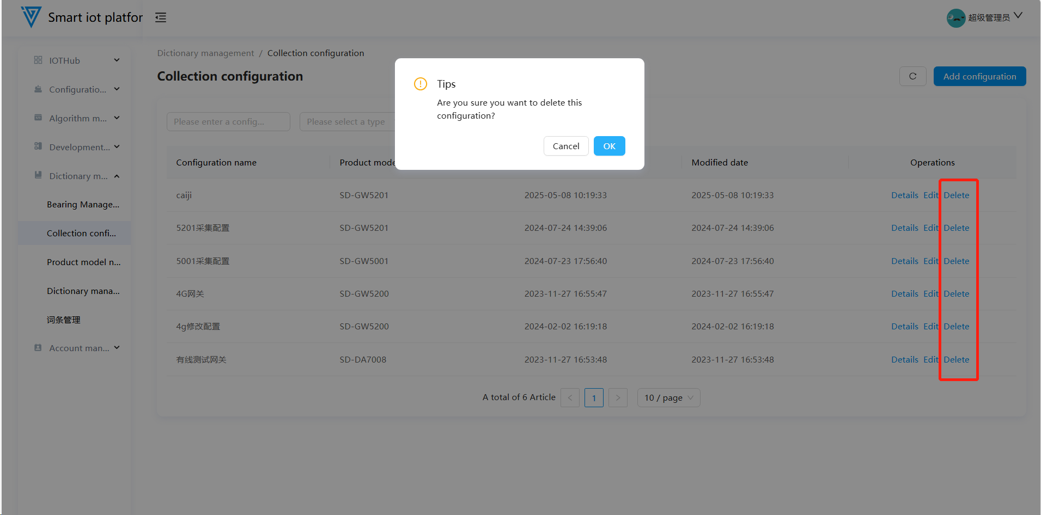Viewport: 1041px width, 515px height.
Task: Select Product model menu item
Action: (83, 262)
